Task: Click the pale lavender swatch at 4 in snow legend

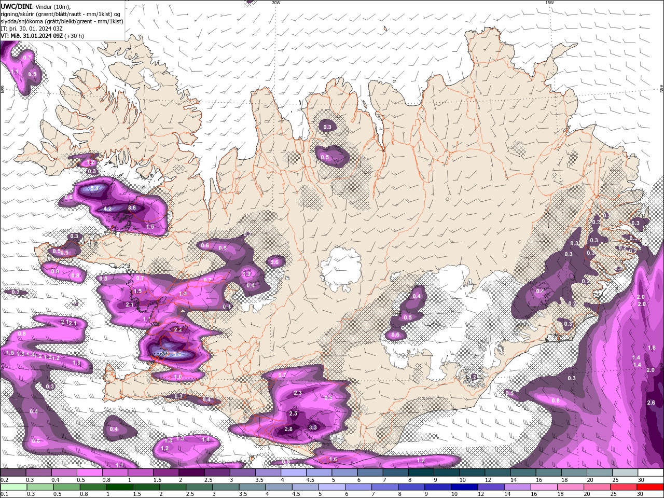Action: (294, 473)
